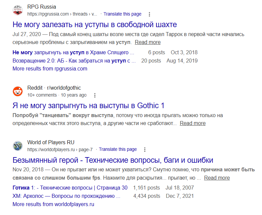Viewport: 262px width, 215px height.
Task: Click the '20 posts' count
Action: click(151, 61)
